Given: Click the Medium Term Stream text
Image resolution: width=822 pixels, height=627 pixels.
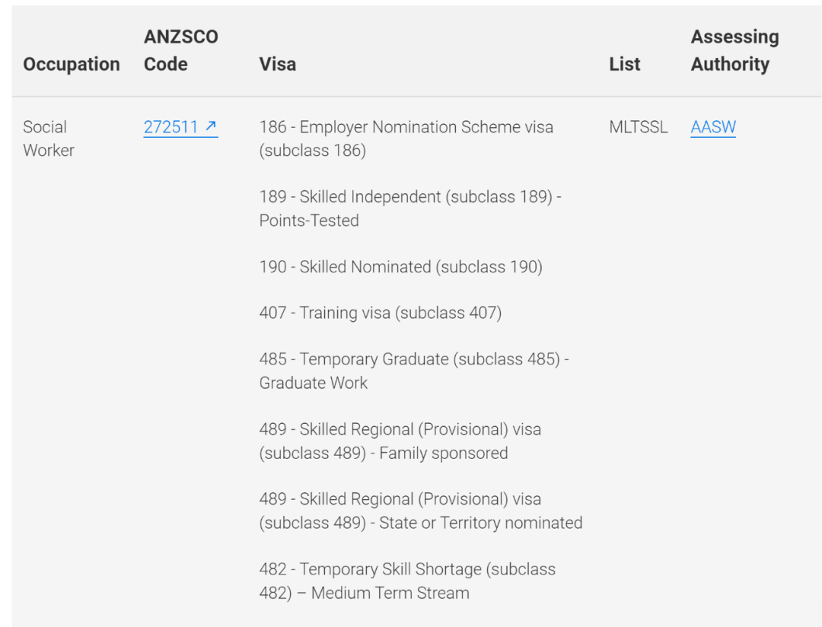Looking at the screenshot, I should pyautogui.click(x=390, y=593).
